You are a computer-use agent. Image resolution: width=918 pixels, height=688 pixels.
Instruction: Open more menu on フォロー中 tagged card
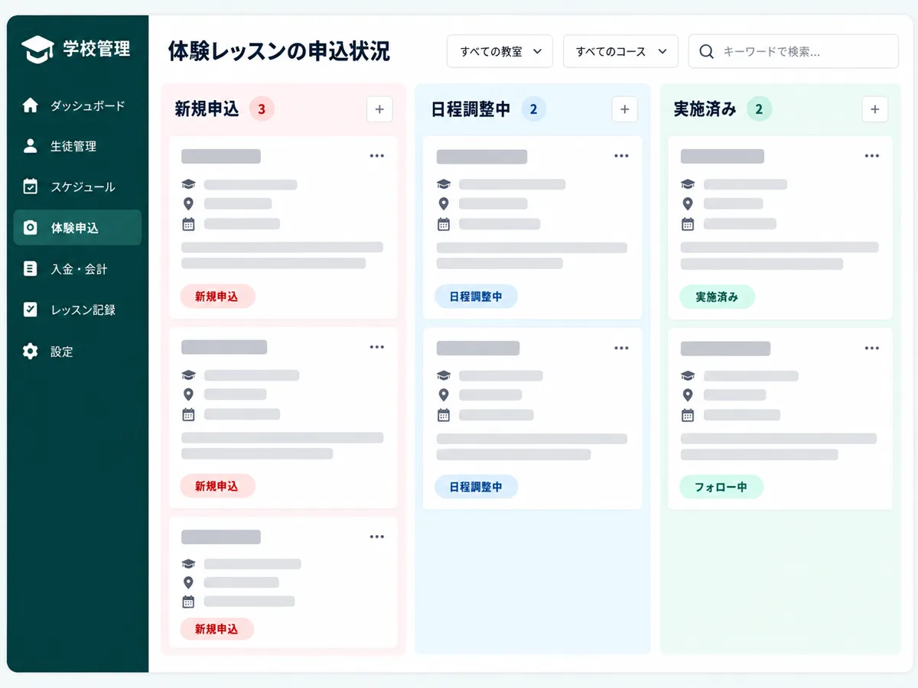[x=871, y=348]
